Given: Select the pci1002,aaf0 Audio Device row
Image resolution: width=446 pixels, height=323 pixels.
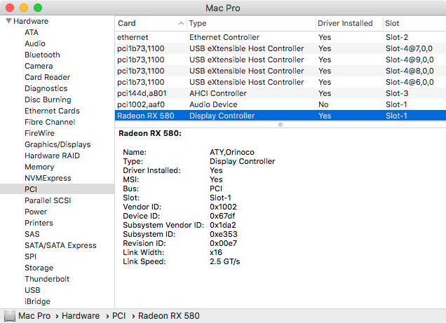Looking at the screenshot, I should point(281,104).
